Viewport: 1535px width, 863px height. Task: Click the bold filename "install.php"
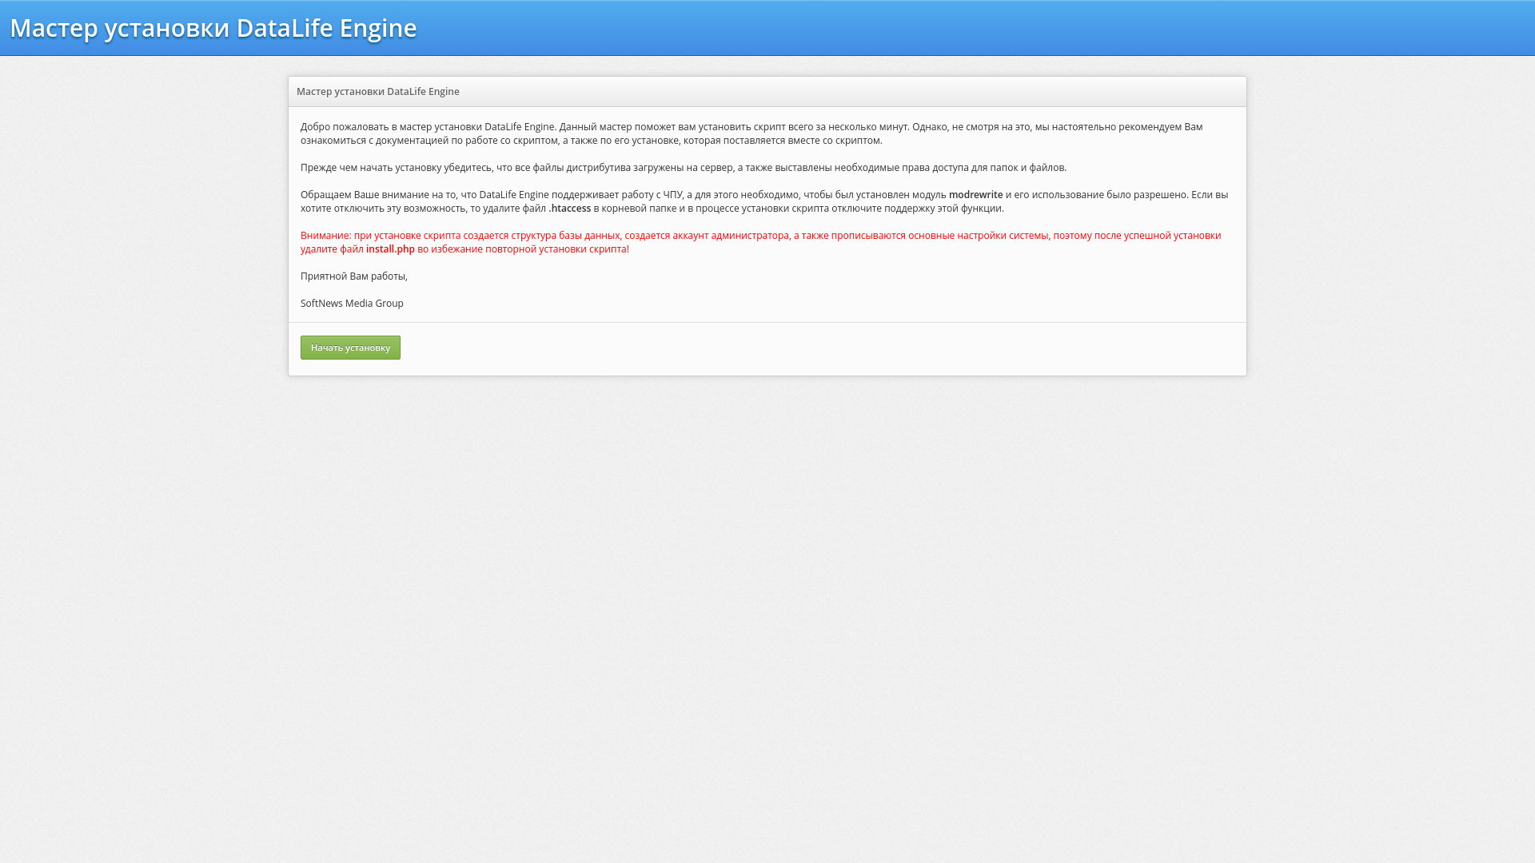390,249
